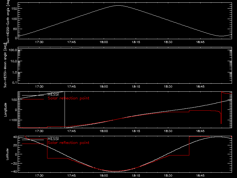Screen dimensions: 237x178
Task: Select the 10.0 tick on Moon angle plot
Action: pos(14,61)
